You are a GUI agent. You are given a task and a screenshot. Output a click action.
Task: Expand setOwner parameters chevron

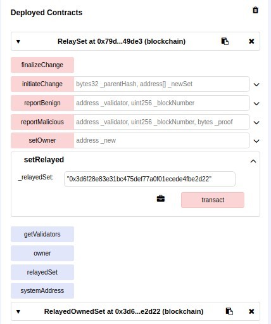click(256, 141)
